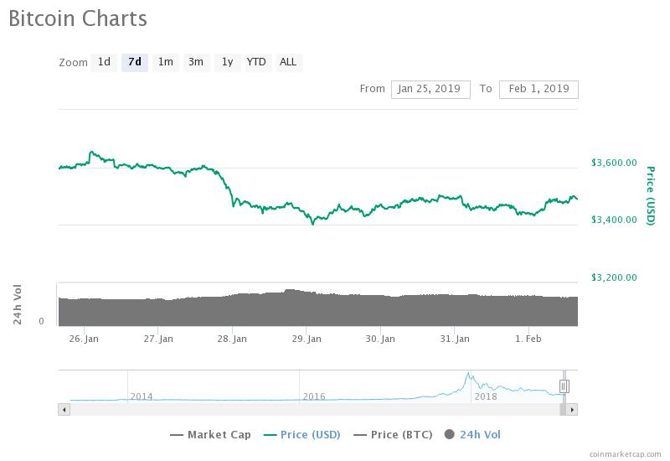
Task: Click the Price (USD) axis title
Action: pyautogui.click(x=651, y=196)
